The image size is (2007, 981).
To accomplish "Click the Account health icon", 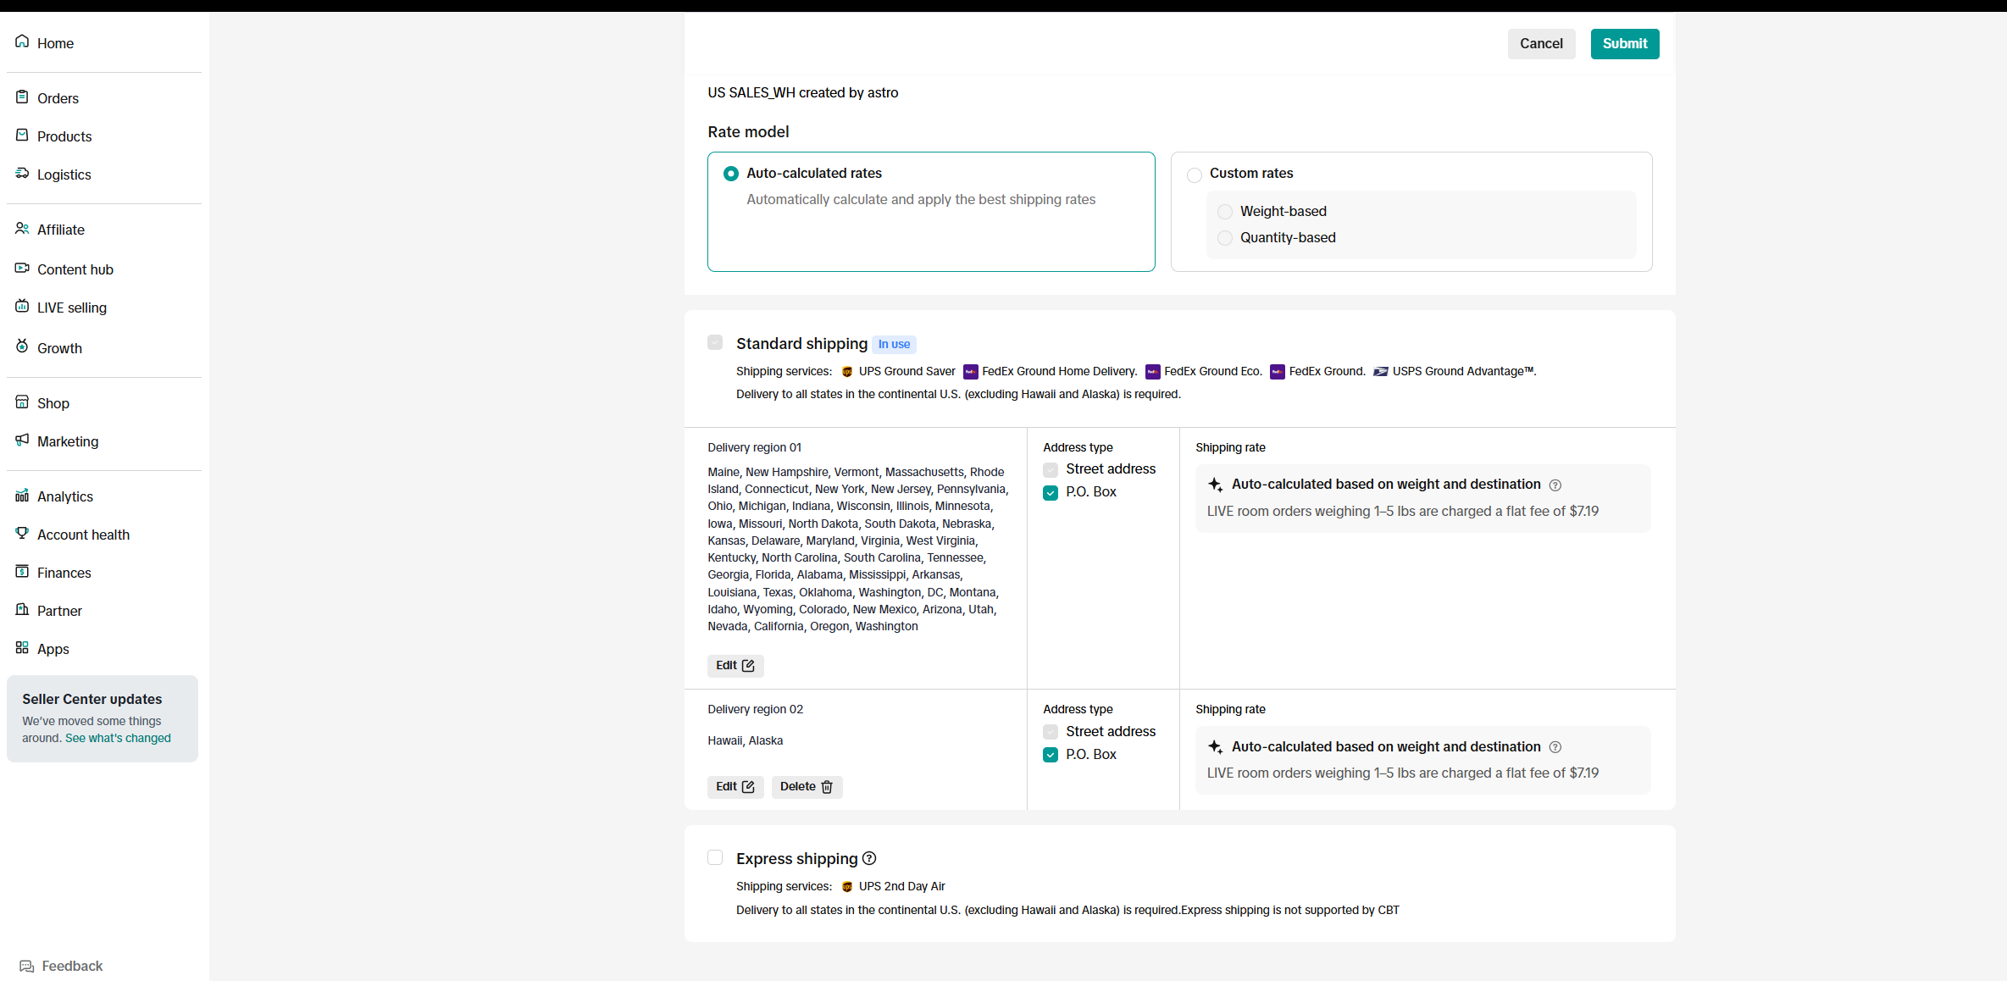I will pos(22,533).
